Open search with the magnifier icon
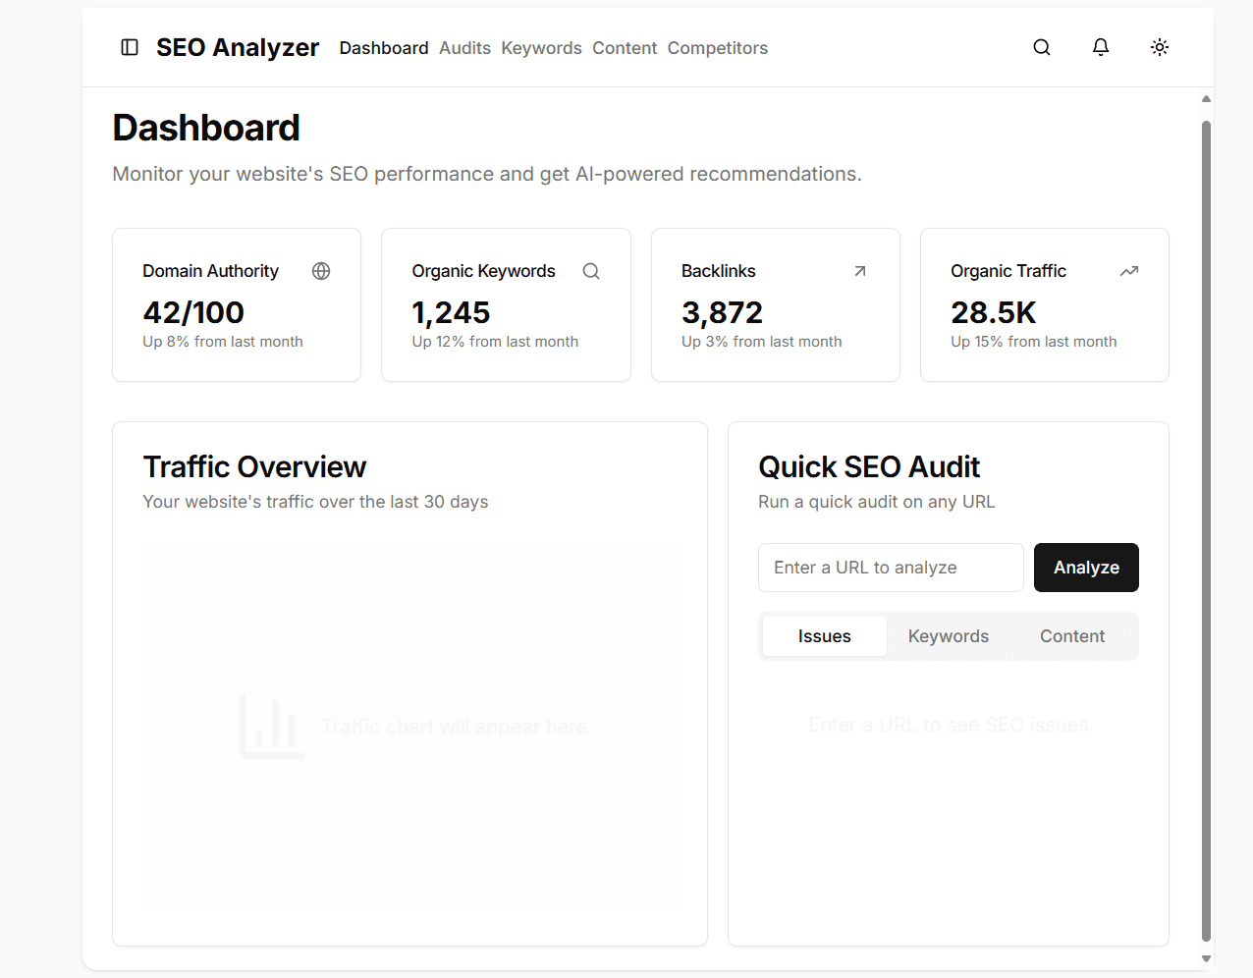 click(x=1042, y=47)
